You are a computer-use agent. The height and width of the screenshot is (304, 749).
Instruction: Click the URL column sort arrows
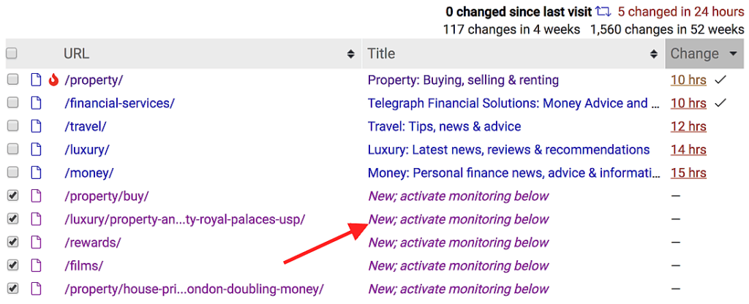click(x=351, y=54)
